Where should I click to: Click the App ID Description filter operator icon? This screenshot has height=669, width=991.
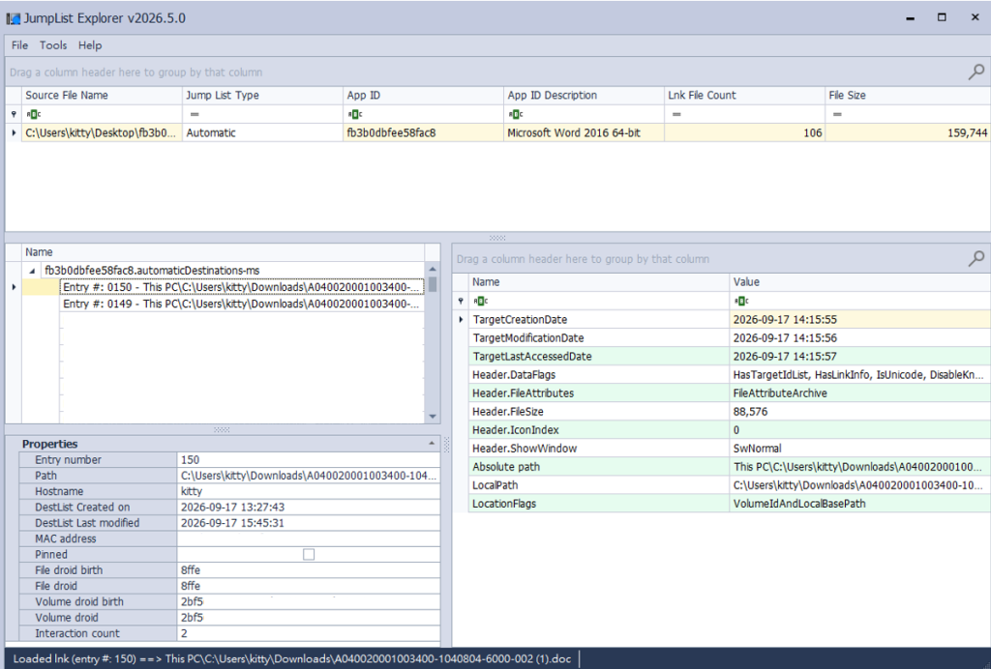tap(515, 114)
